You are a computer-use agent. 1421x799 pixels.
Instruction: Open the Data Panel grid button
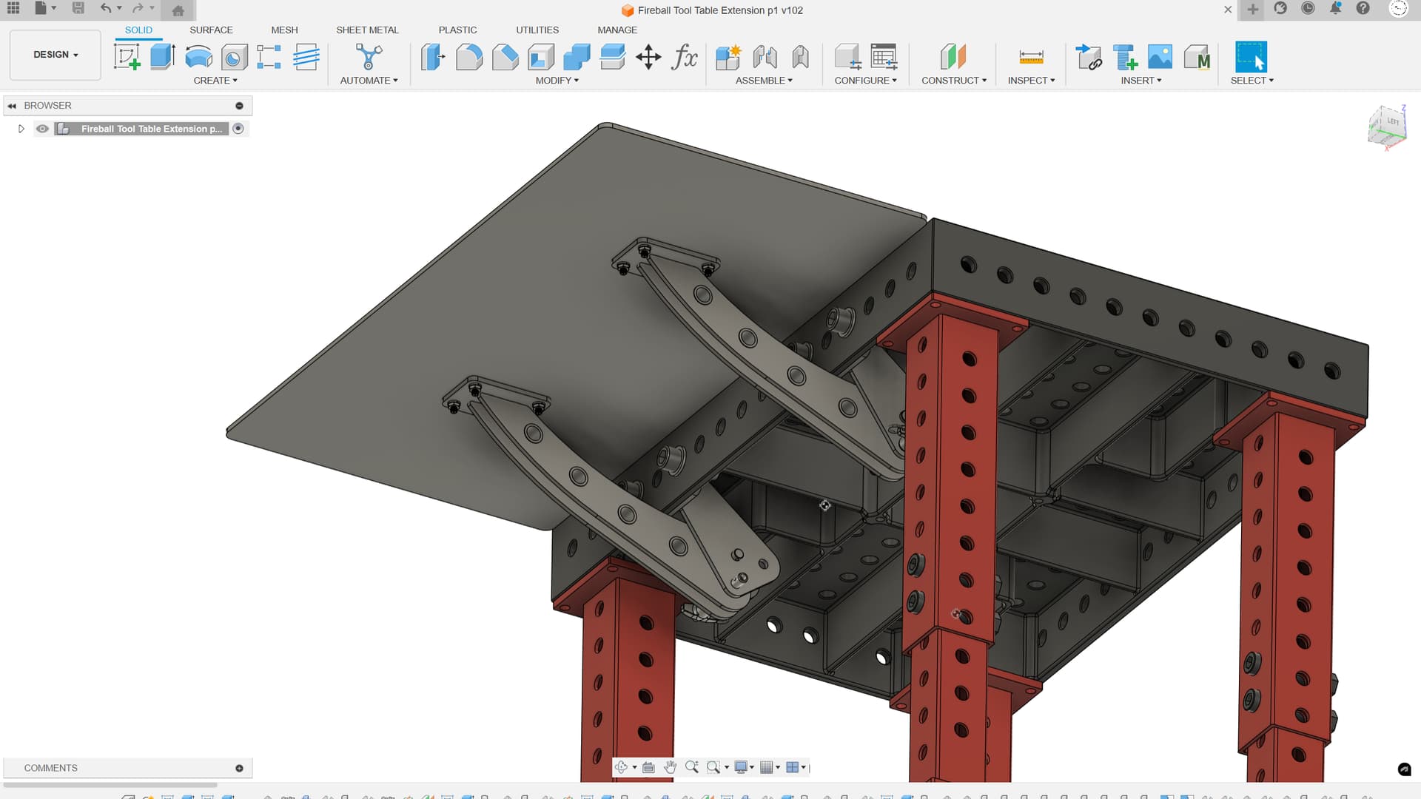pyautogui.click(x=13, y=8)
